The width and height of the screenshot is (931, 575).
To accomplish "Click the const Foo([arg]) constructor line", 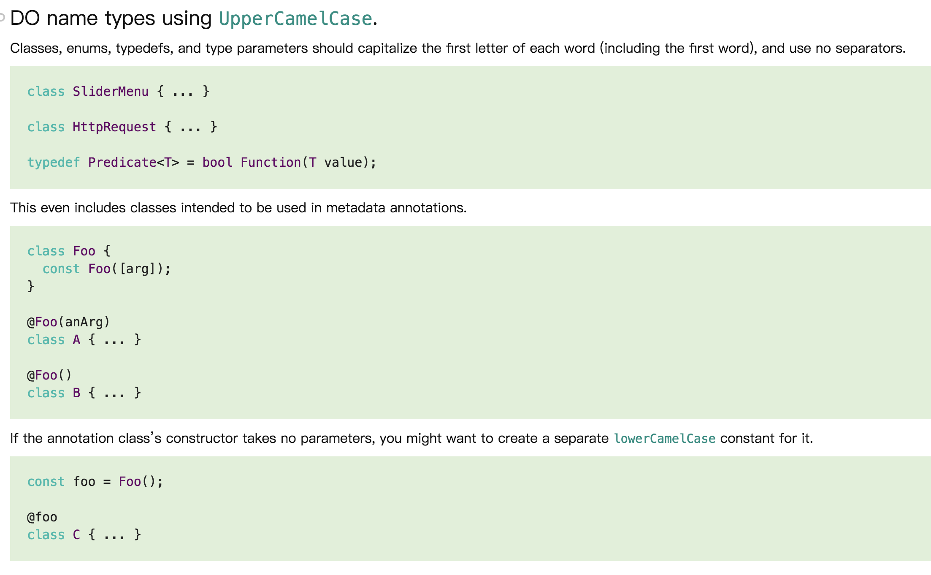I will (106, 269).
